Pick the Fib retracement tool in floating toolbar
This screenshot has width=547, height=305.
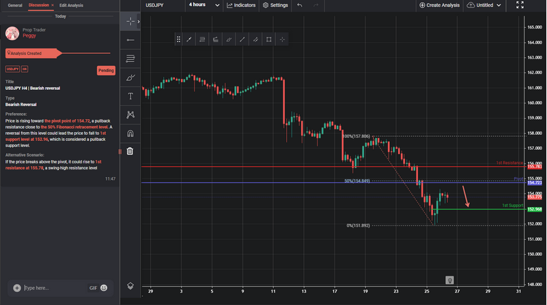(x=202, y=39)
